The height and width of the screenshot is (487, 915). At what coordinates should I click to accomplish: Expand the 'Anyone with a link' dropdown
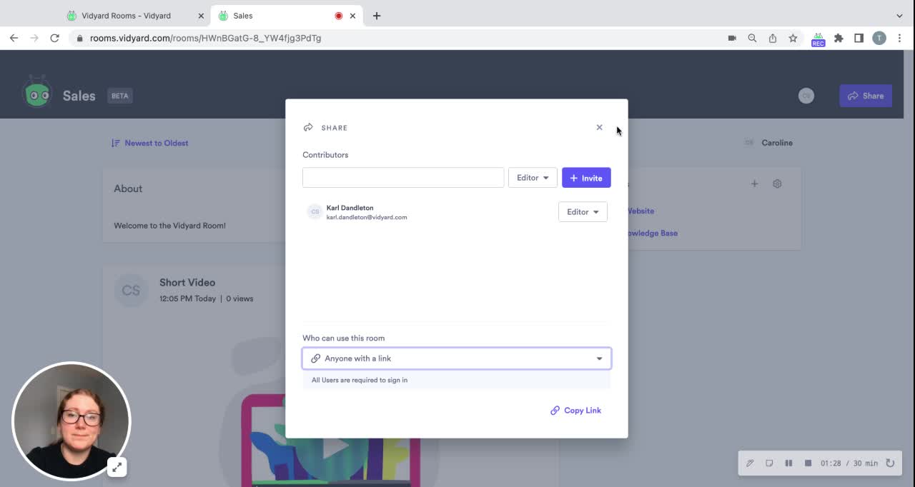tap(457, 358)
